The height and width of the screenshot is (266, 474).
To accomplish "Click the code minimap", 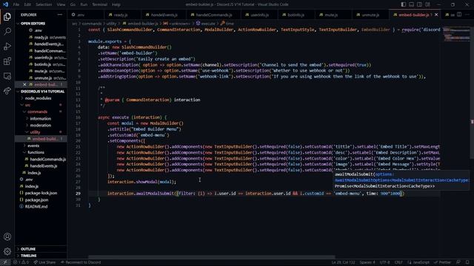I will [x=456, y=34].
